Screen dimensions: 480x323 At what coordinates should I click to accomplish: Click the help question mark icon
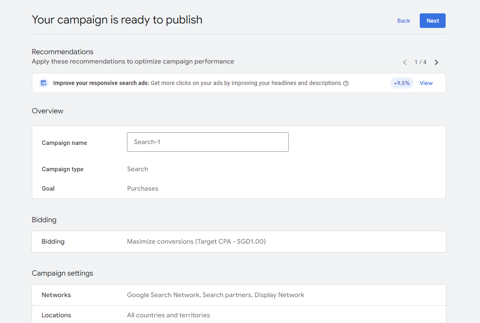coord(346,83)
